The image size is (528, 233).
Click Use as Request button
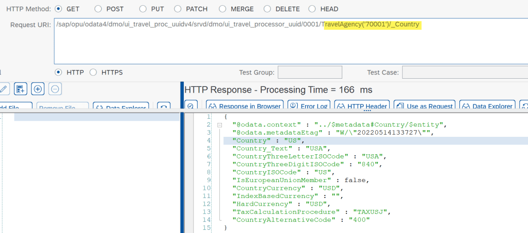click(424, 106)
